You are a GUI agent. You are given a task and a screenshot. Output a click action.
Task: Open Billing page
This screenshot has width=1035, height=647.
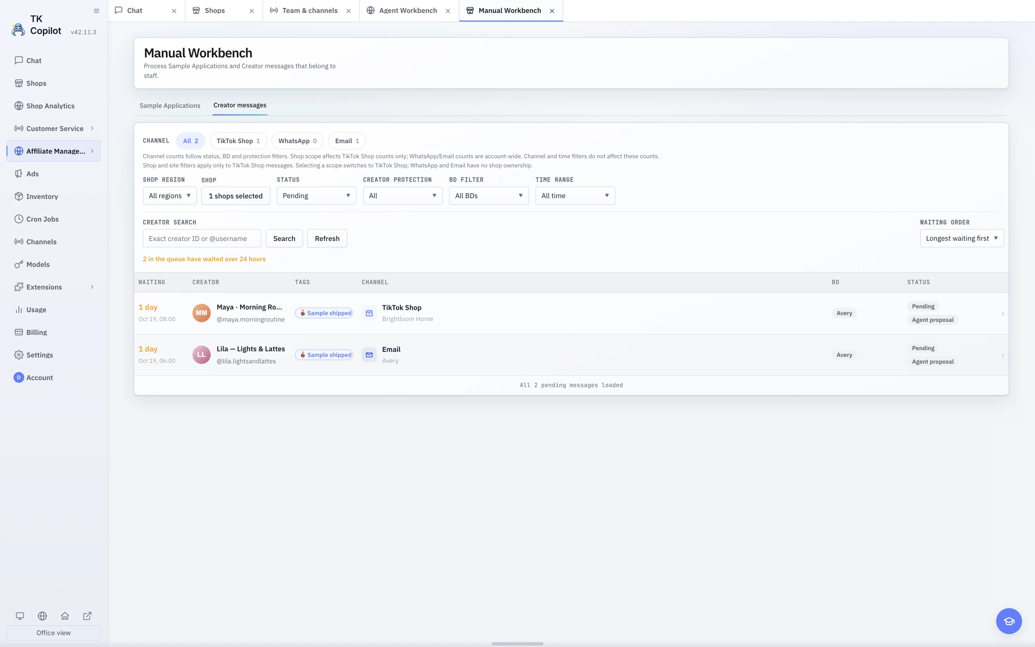tap(53, 332)
